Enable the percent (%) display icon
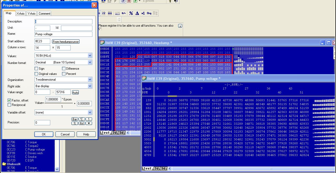This screenshot has height=173, width=336. tap(131, 13)
